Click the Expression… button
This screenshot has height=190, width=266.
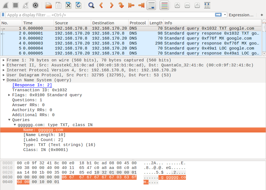[241, 15]
